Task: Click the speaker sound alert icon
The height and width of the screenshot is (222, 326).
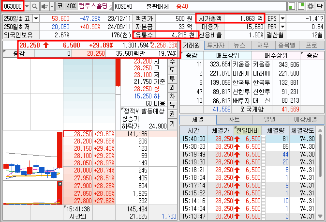Action: (x=44, y=6)
